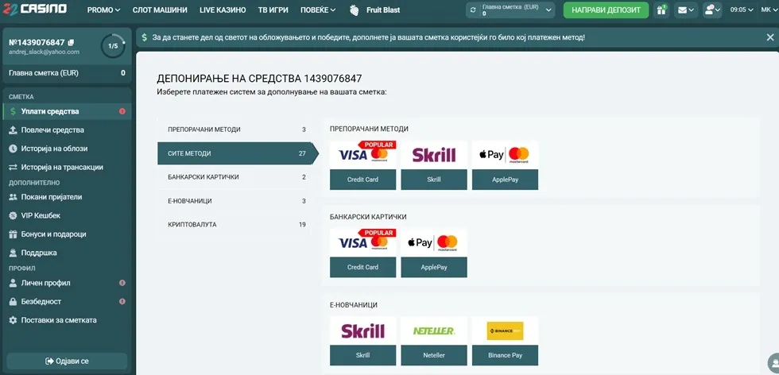The width and height of the screenshot is (779, 375).
Task: Open the messages envelope icon
Action: tap(685, 10)
